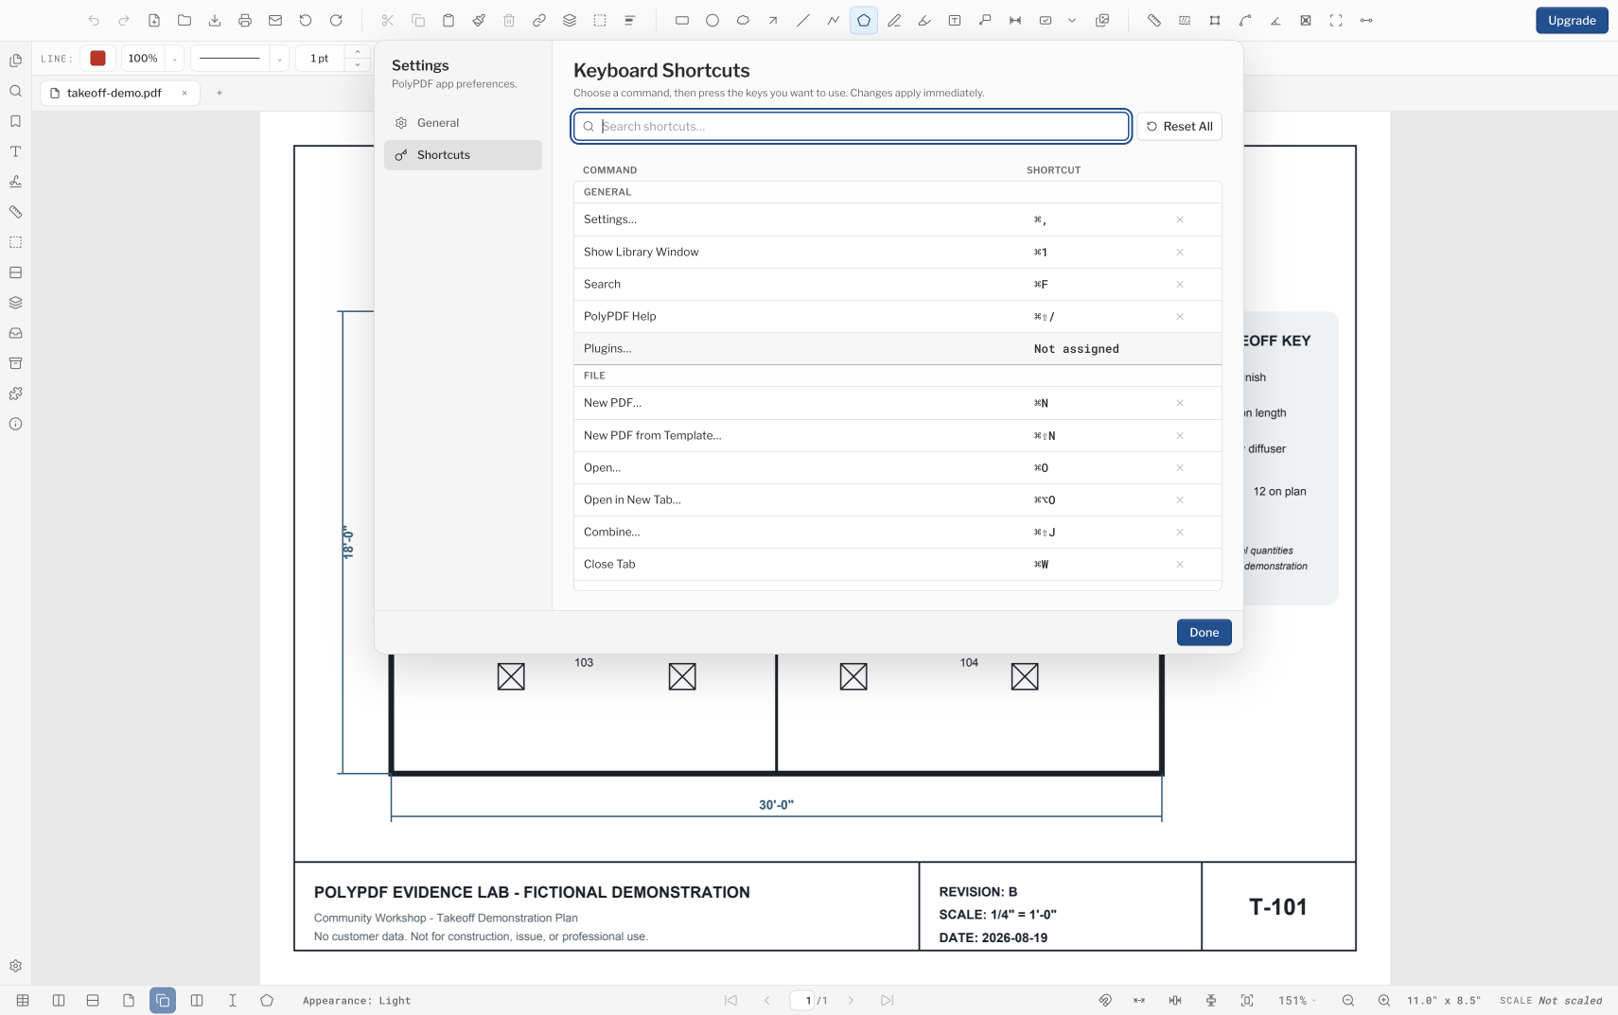
Task: Click Reset All shortcuts button
Action: coord(1179,127)
